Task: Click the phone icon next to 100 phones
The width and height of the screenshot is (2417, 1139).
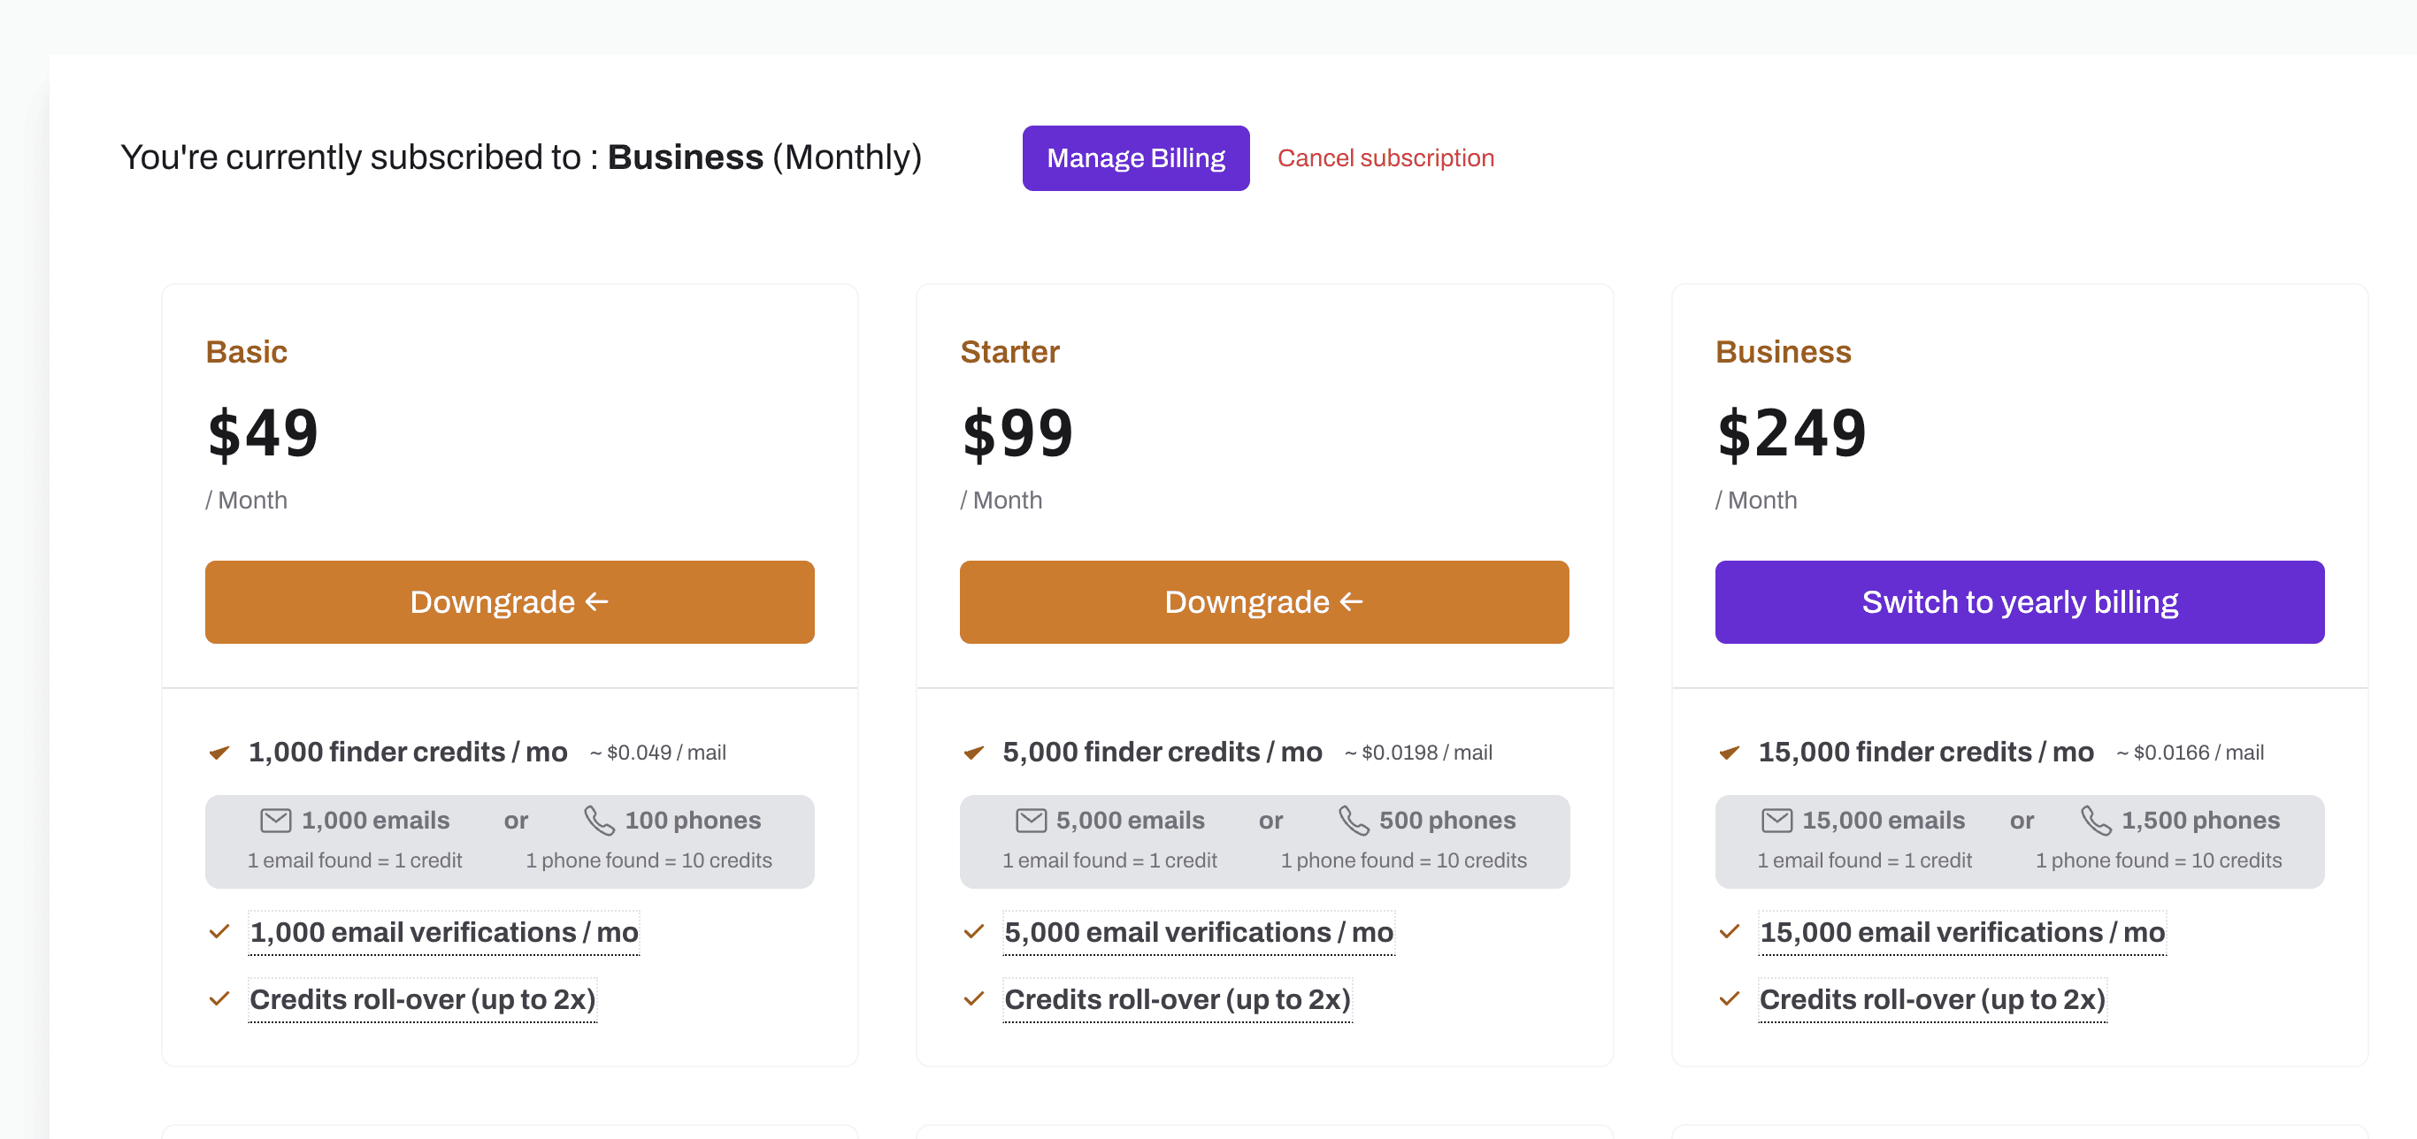Action: (600, 819)
